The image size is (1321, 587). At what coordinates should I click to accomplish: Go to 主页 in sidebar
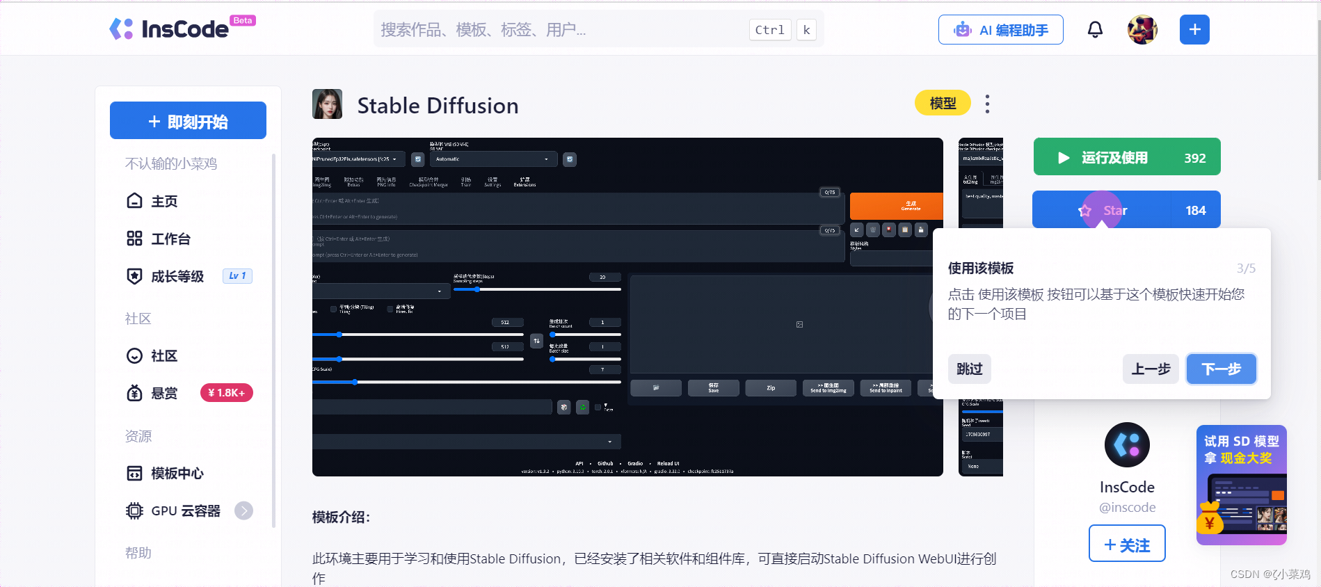164,201
